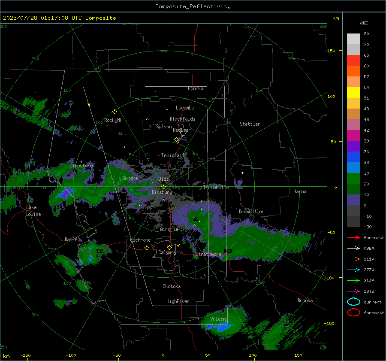Click the Stettler city label
This screenshot has width=386, height=361.
(x=250, y=124)
